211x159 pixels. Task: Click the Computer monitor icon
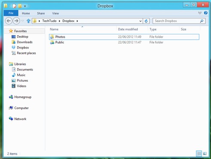click(x=11, y=108)
